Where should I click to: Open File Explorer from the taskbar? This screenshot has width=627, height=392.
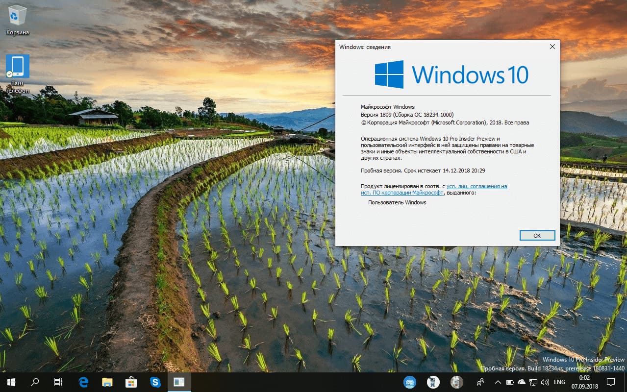point(107,382)
